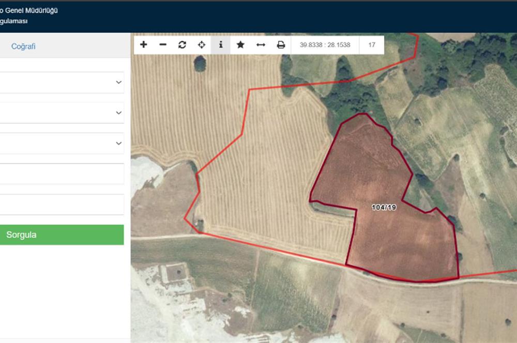517x343 pixels.
Task: Activate the crosshair locate tool
Action: coord(202,45)
